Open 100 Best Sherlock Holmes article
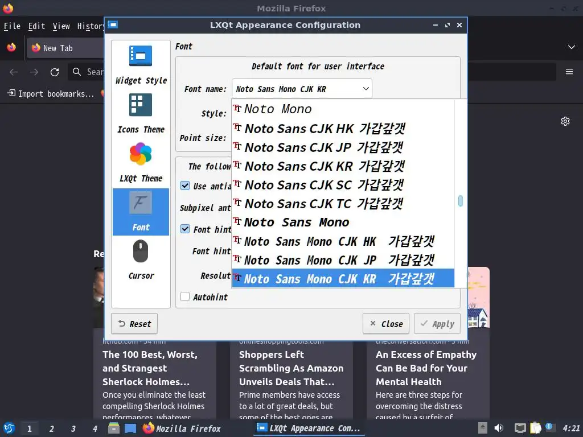Viewport: 583px width, 437px height. pyautogui.click(x=150, y=368)
